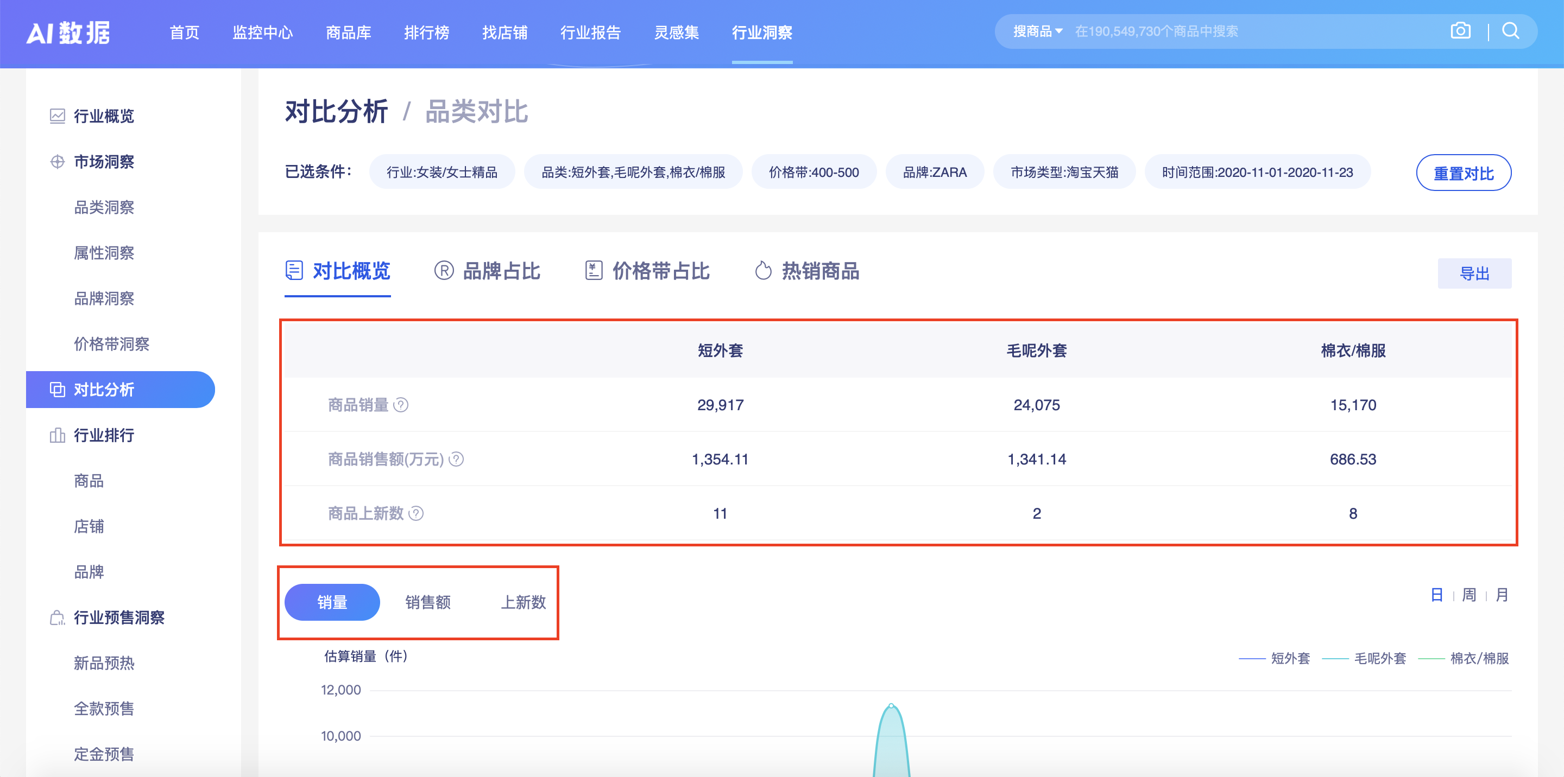Viewport: 1564px width, 777px height.
Task: Switch chart metric to 销售额
Action: point(428,602)
